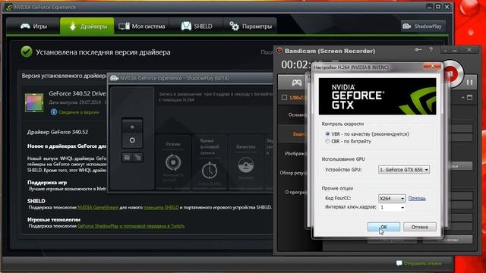Click the Bandicam heart logo icon
Image resolution: width=486 pixels, height=273 pixels.
(x=279, y=51)
